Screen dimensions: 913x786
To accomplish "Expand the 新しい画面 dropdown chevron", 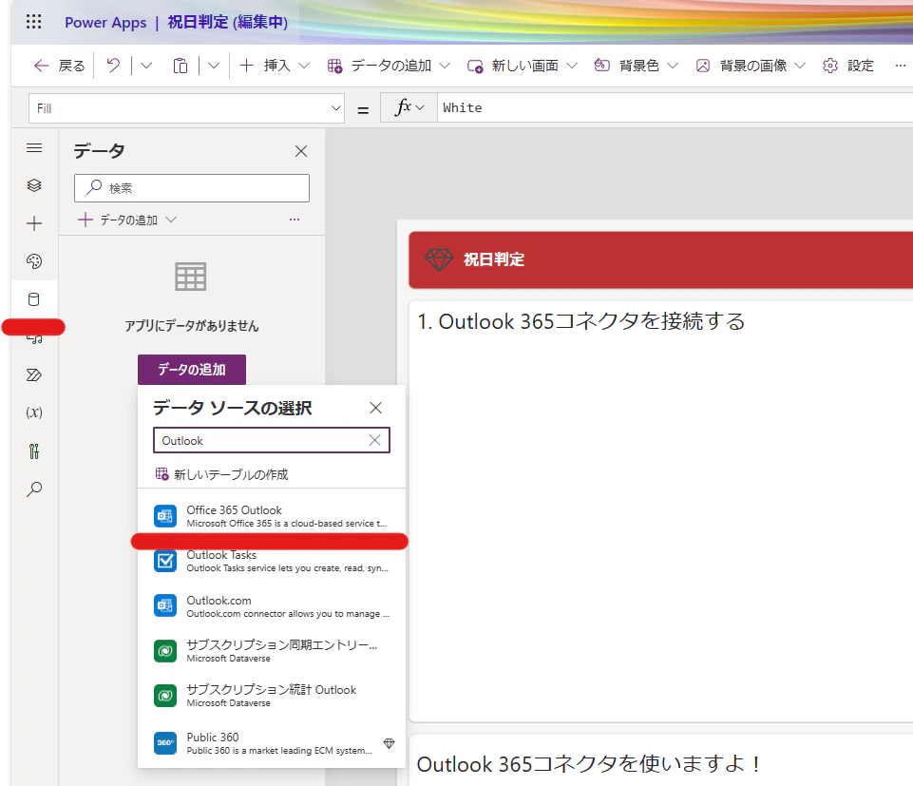I will [x=572, y=66].
